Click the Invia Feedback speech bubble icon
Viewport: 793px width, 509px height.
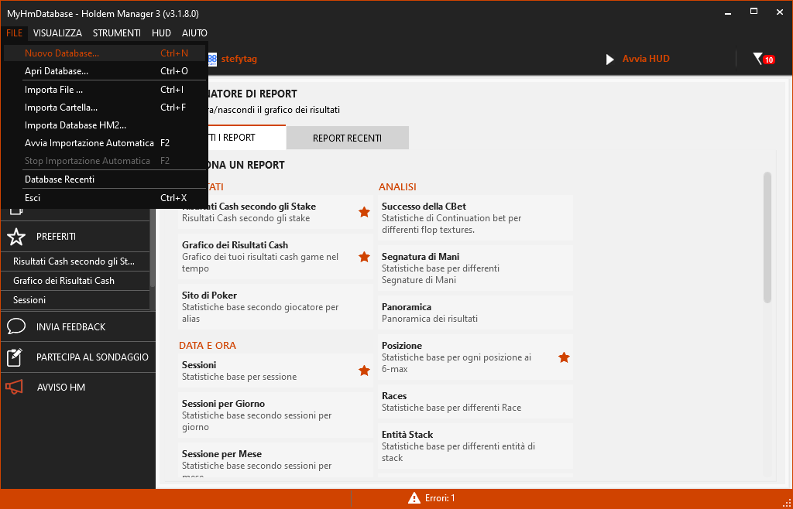[16, 326]
